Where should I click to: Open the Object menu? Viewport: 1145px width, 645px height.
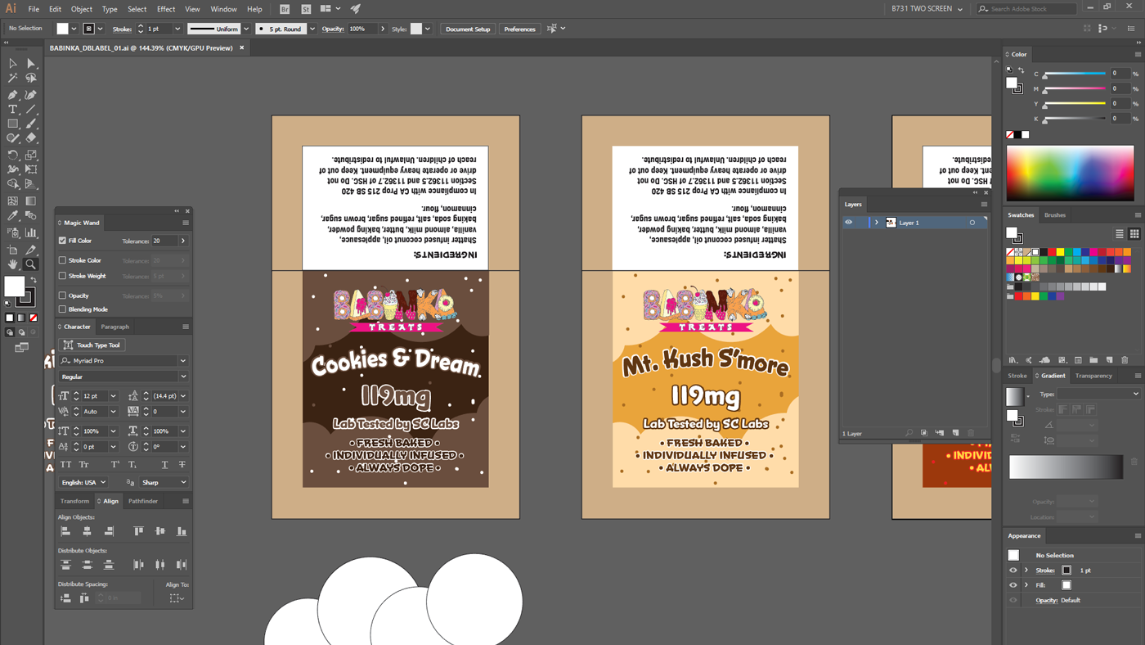tap(82, 9)
